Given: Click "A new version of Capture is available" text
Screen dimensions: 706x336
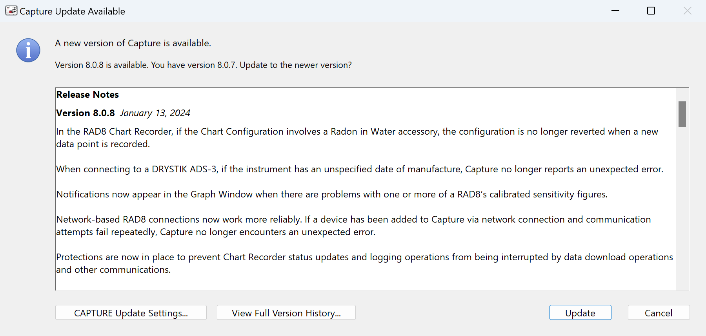Looking at the screenshot, I should click(x=133, y=43).
